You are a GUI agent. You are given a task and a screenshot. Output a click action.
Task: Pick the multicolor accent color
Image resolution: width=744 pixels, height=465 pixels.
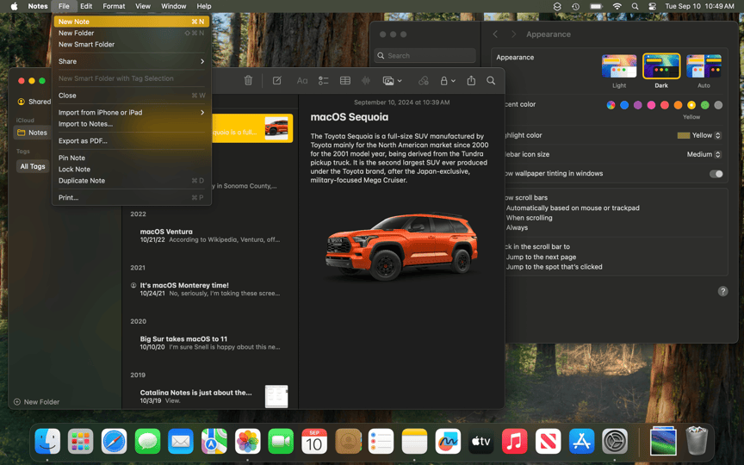(611, 105)
